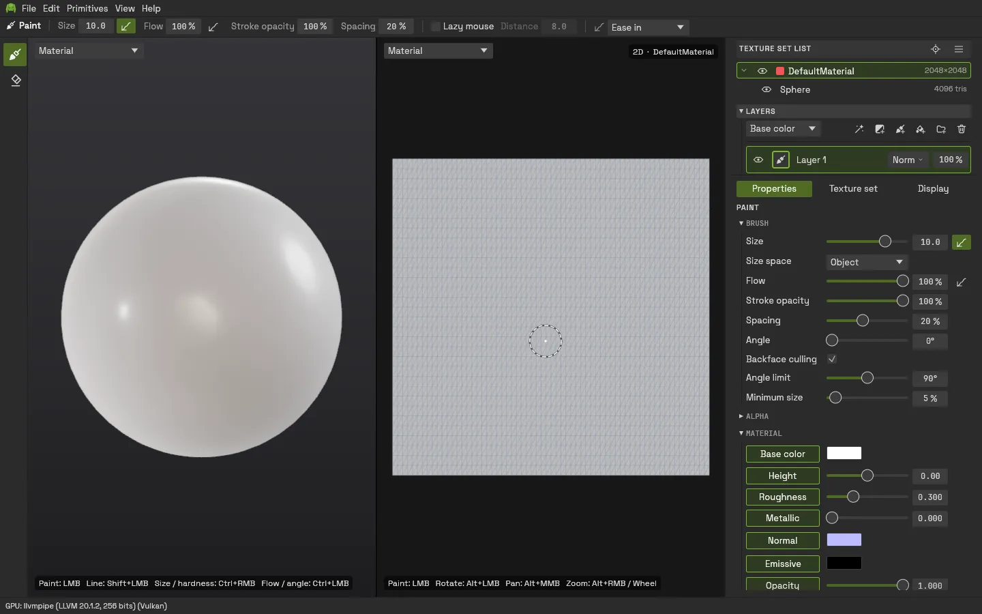Enable the Lazy mouse checkbox
982x614 pixels.
click(436, 27)
